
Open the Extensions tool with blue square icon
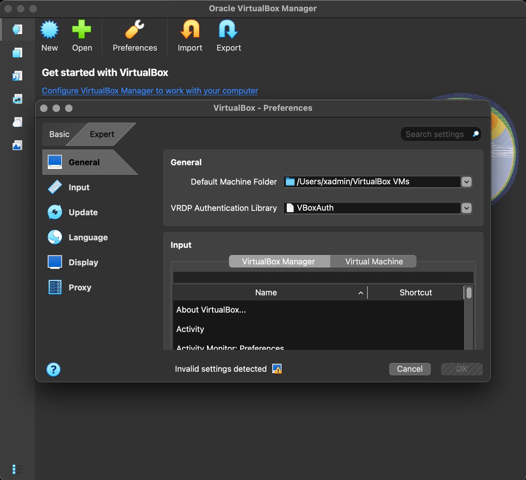[x=17, y=53]
